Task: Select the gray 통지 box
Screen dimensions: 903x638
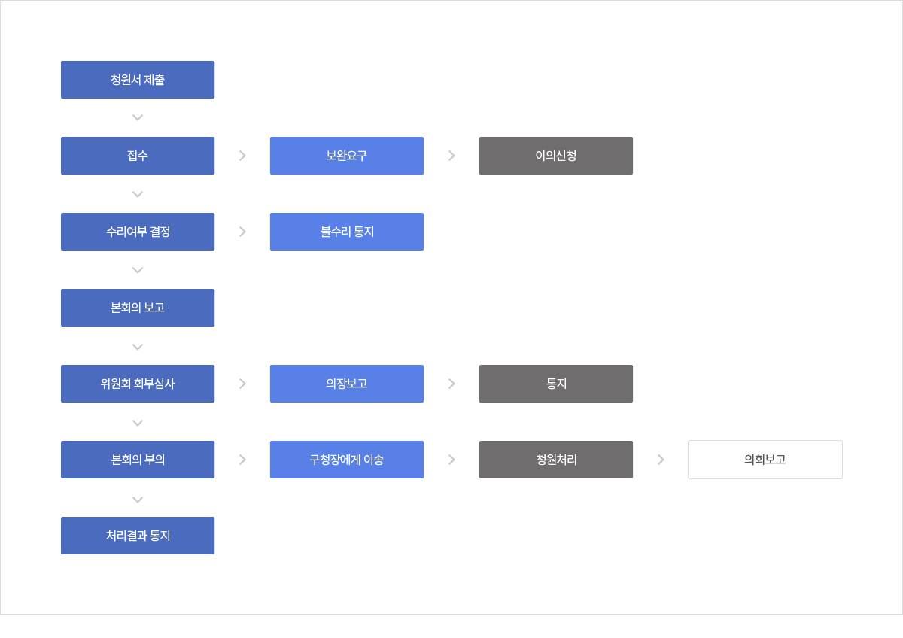Action: coord(556,384)
